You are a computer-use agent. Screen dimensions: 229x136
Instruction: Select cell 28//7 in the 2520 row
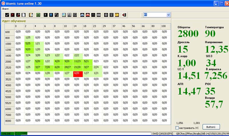coord(68,68)
